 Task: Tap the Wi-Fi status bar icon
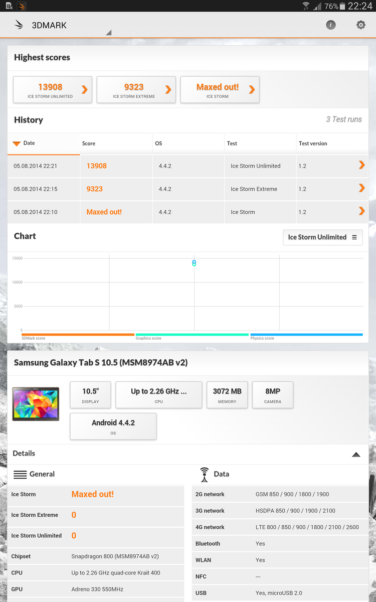306,6
